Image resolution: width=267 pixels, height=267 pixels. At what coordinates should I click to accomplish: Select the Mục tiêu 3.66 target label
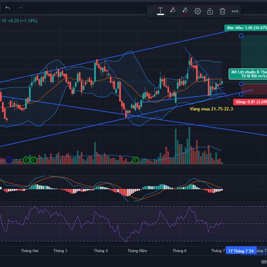[x=246, y=28]
